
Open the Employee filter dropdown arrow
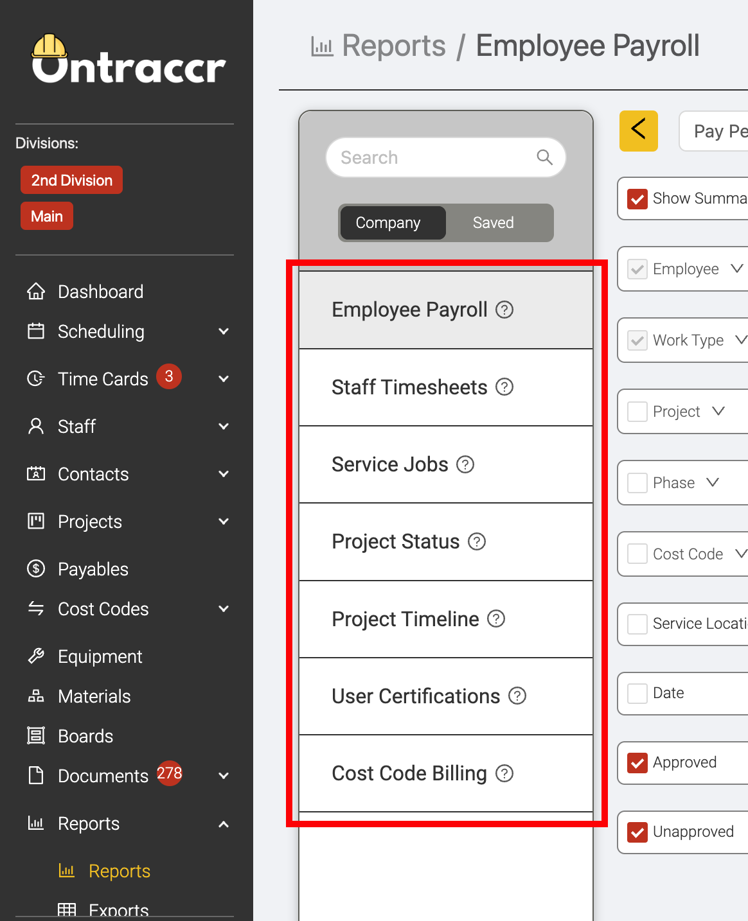point(737,268)
